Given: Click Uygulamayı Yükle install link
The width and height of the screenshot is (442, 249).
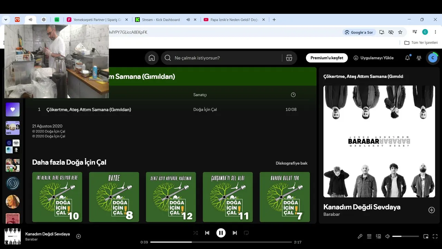Looking at the screenshot, I should coord(374,58).
